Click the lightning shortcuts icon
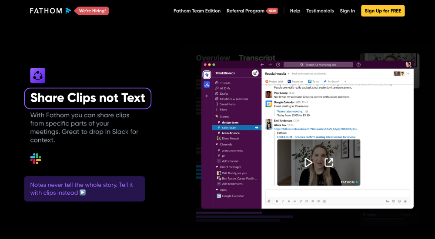 269,201
